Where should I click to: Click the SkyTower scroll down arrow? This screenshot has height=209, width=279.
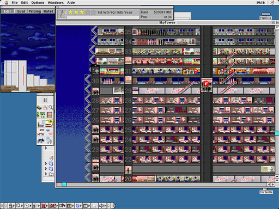[x=277, y=180]
